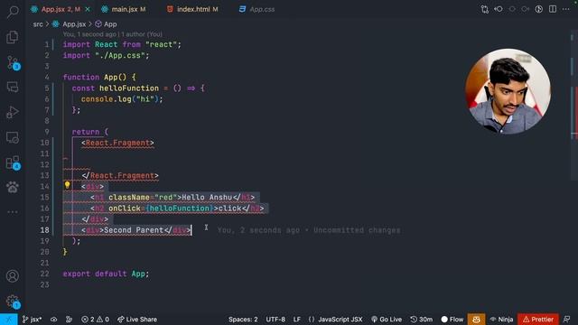Open changes compare icon in editor toolbar
Screen dimensions: 578x325
485,9
